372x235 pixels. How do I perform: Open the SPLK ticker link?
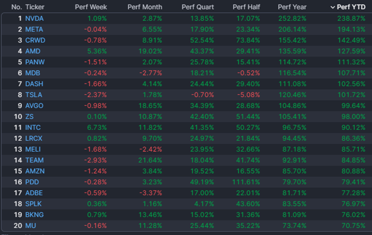point(34,204)
